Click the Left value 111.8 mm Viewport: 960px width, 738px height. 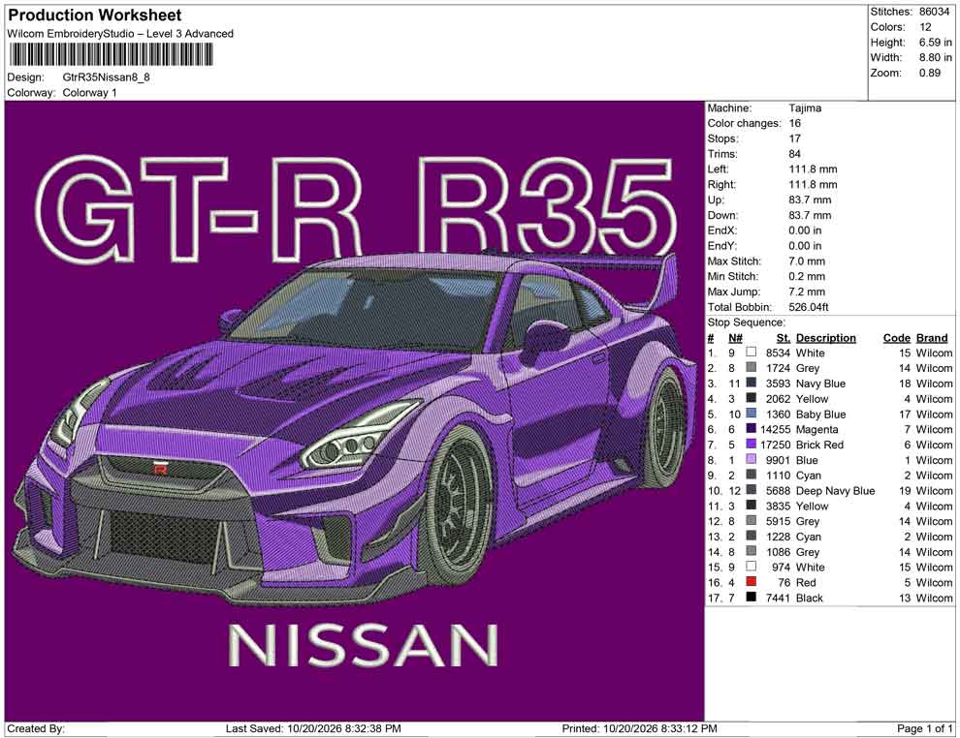click(x=813, y=169)
